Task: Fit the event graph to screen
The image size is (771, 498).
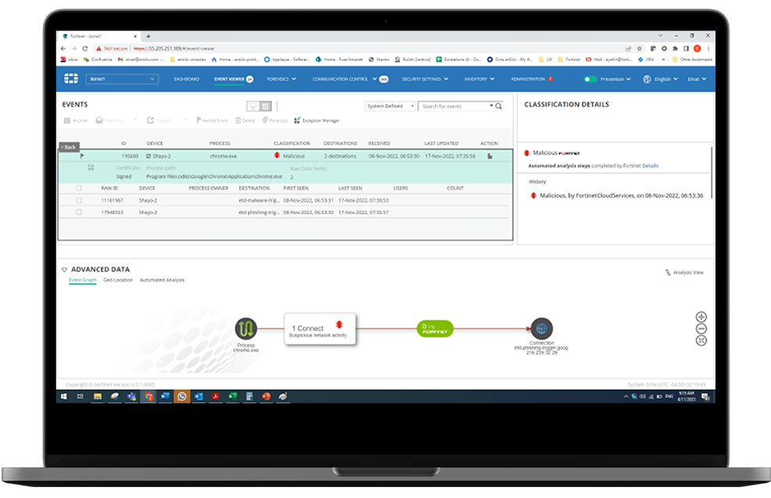Action: tap(701, 340)
